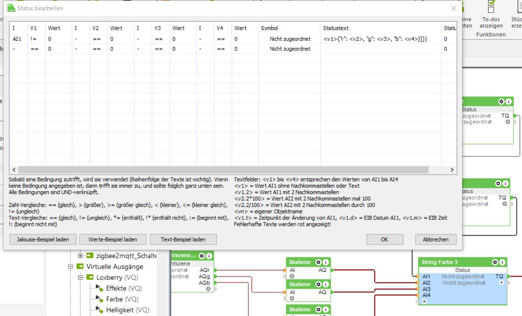Viewport: 522px width, 316px height.
Task: Click the V1 column header
Action: point(36,28)
